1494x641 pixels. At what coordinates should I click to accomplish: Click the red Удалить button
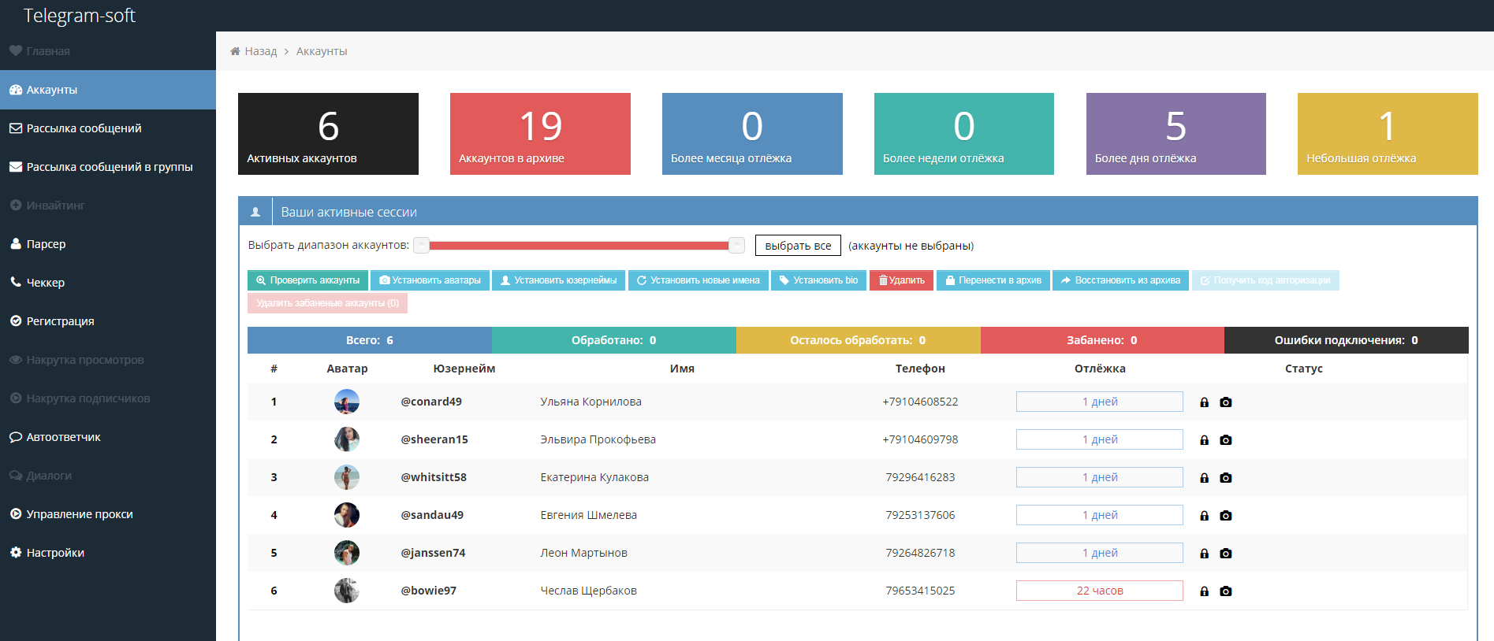[901, 280]
